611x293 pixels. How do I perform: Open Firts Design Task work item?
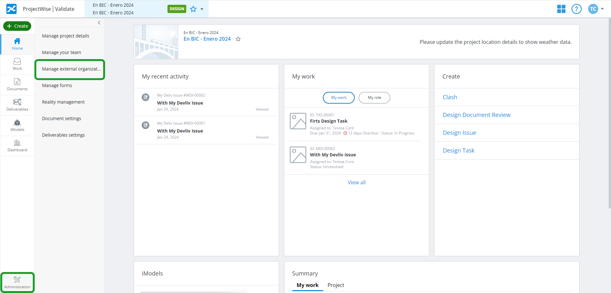329,121
